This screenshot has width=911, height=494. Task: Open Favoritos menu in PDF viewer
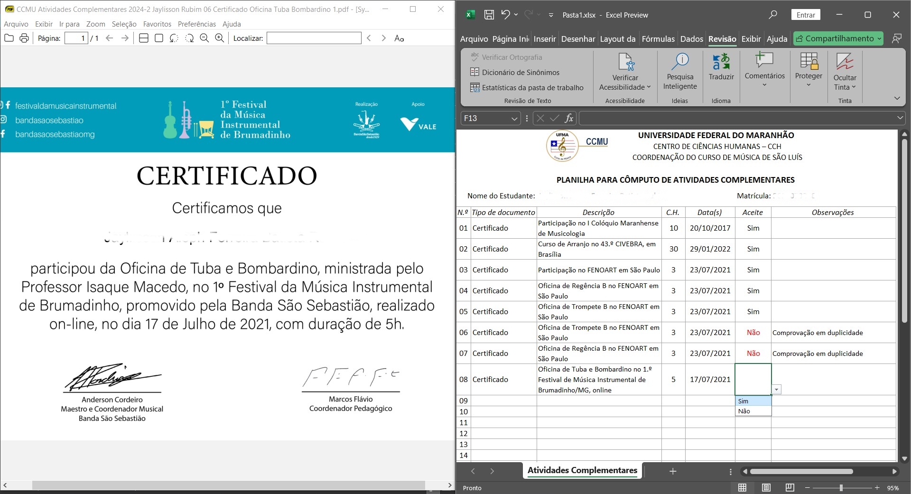click(157, 24)
